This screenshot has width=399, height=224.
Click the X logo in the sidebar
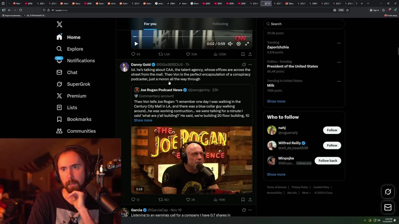coord(60,24)
